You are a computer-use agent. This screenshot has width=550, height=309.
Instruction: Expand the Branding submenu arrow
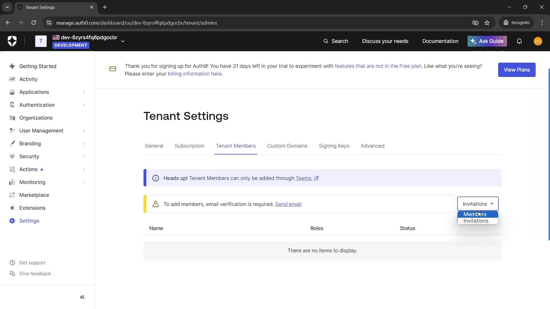point(84,143)
